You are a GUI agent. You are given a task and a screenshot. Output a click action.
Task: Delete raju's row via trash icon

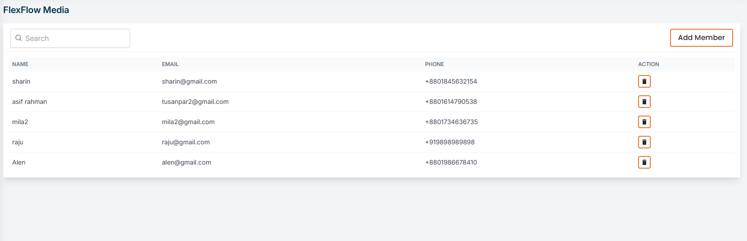point(644,142)
